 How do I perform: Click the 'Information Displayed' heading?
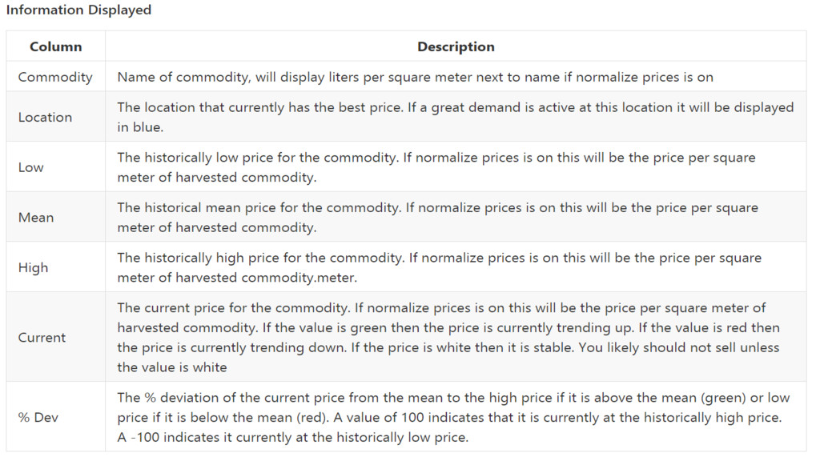point(78,10)
